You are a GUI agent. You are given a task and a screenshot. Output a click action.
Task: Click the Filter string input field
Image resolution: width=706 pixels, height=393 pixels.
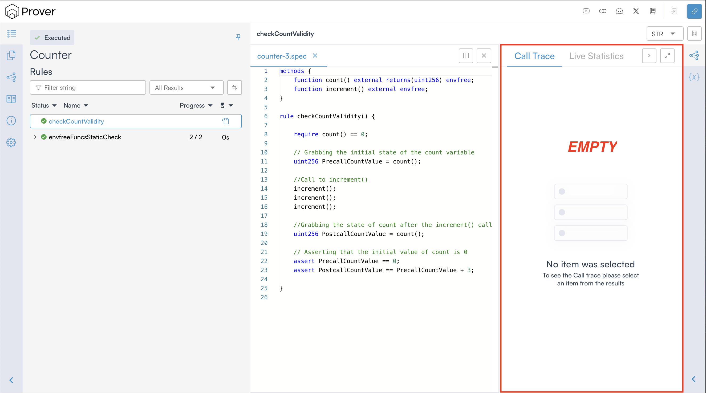click(88, 88)
